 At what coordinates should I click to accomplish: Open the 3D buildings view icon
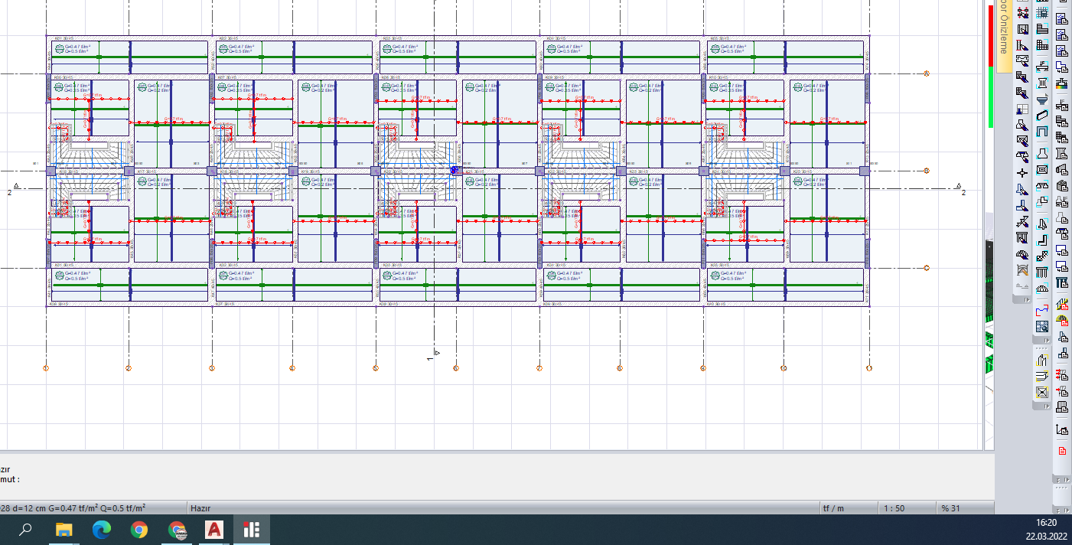pyautogui.click(x=1042, y=360)
